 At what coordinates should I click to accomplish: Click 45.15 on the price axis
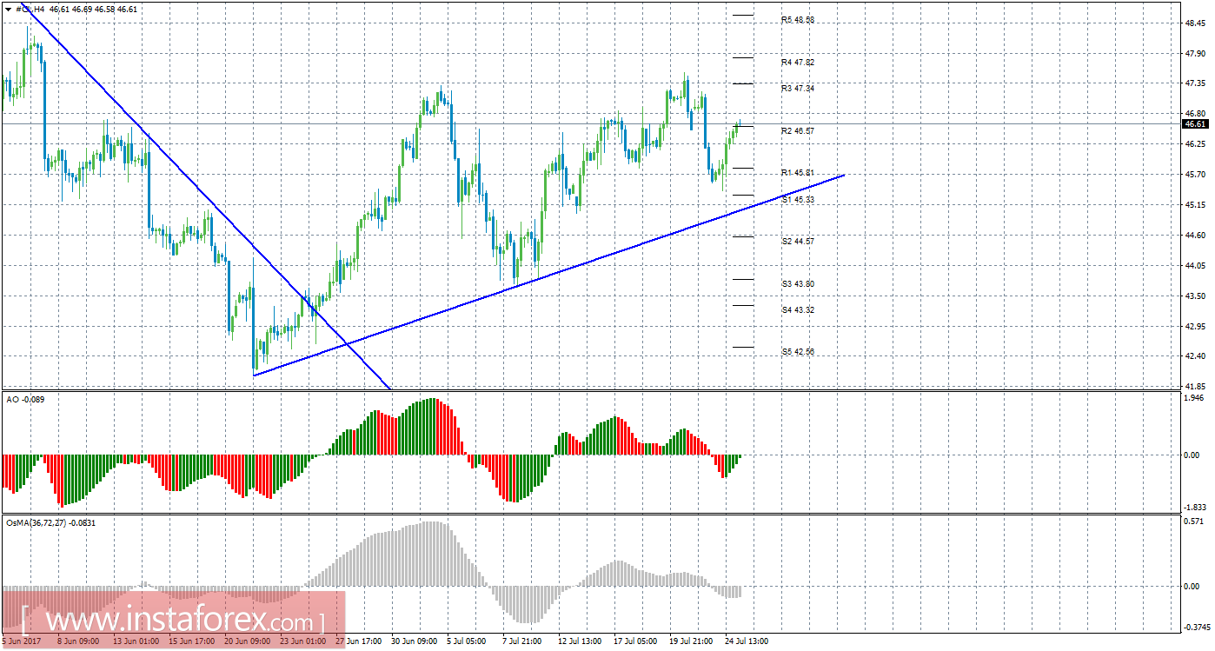[1195, 205]
